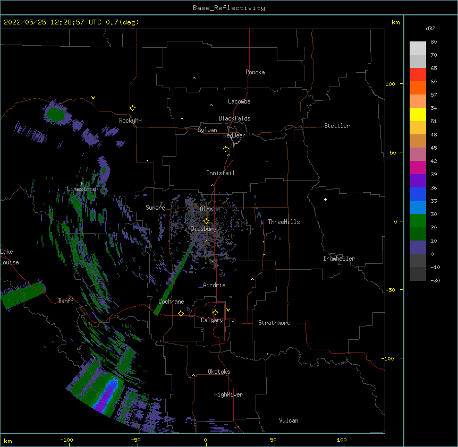Click the white plus marker north of Drumheller

click(x=325, y=199)
